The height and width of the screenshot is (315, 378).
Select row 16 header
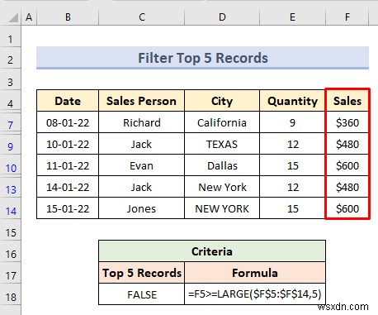click(11, 251)
